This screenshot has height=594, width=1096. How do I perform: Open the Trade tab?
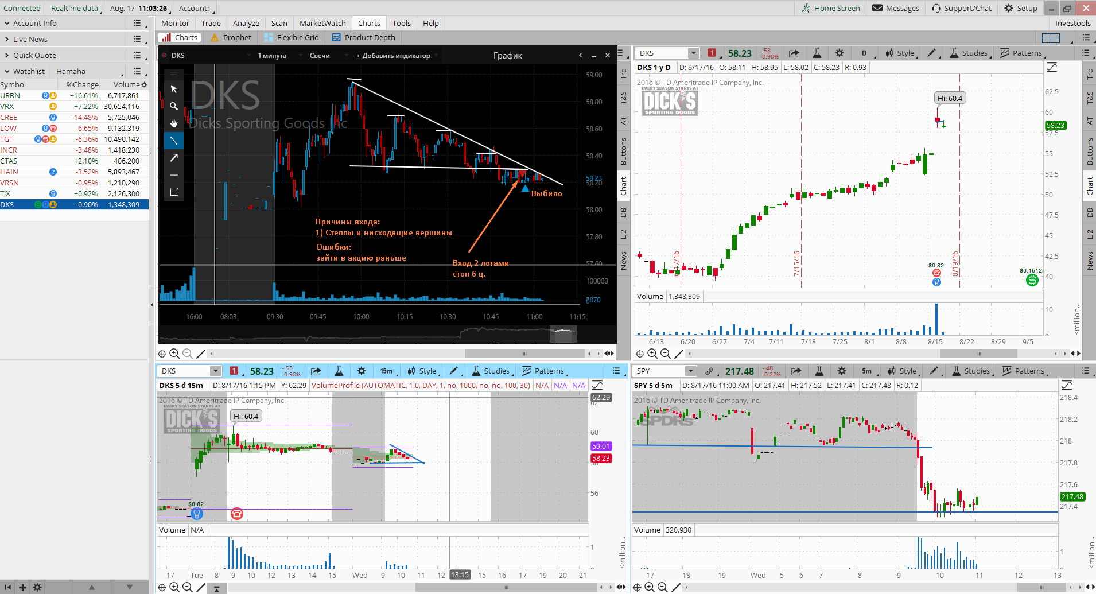211,23
